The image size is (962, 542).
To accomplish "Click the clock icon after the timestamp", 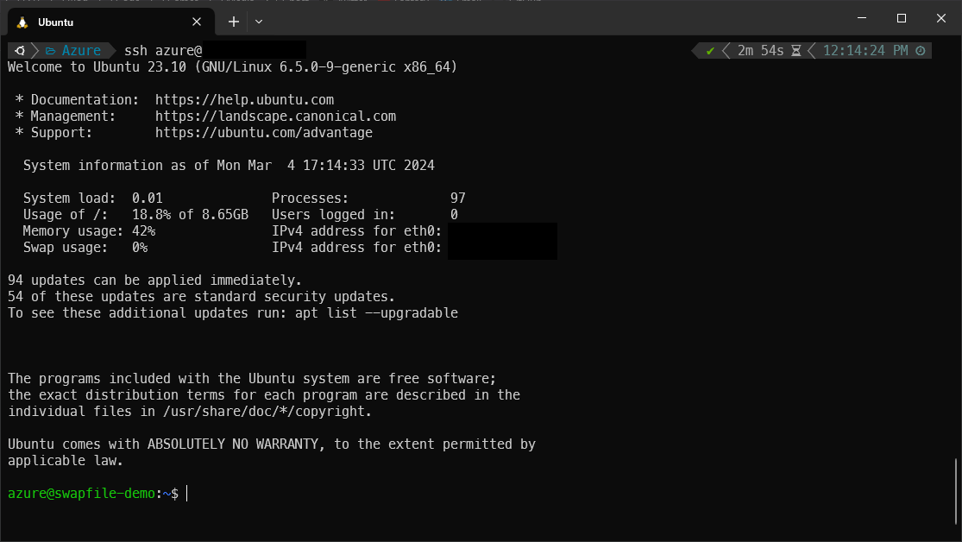I will pos(921,51).
